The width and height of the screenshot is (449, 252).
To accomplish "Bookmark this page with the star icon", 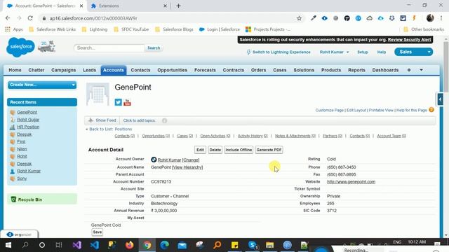I will click(x=300, y=18).
